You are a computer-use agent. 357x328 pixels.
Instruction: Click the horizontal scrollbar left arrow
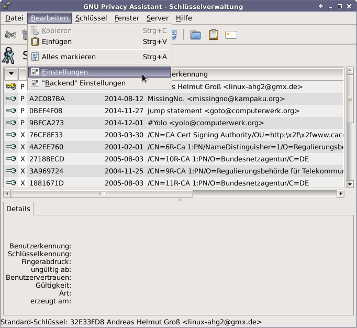[7, 193]
